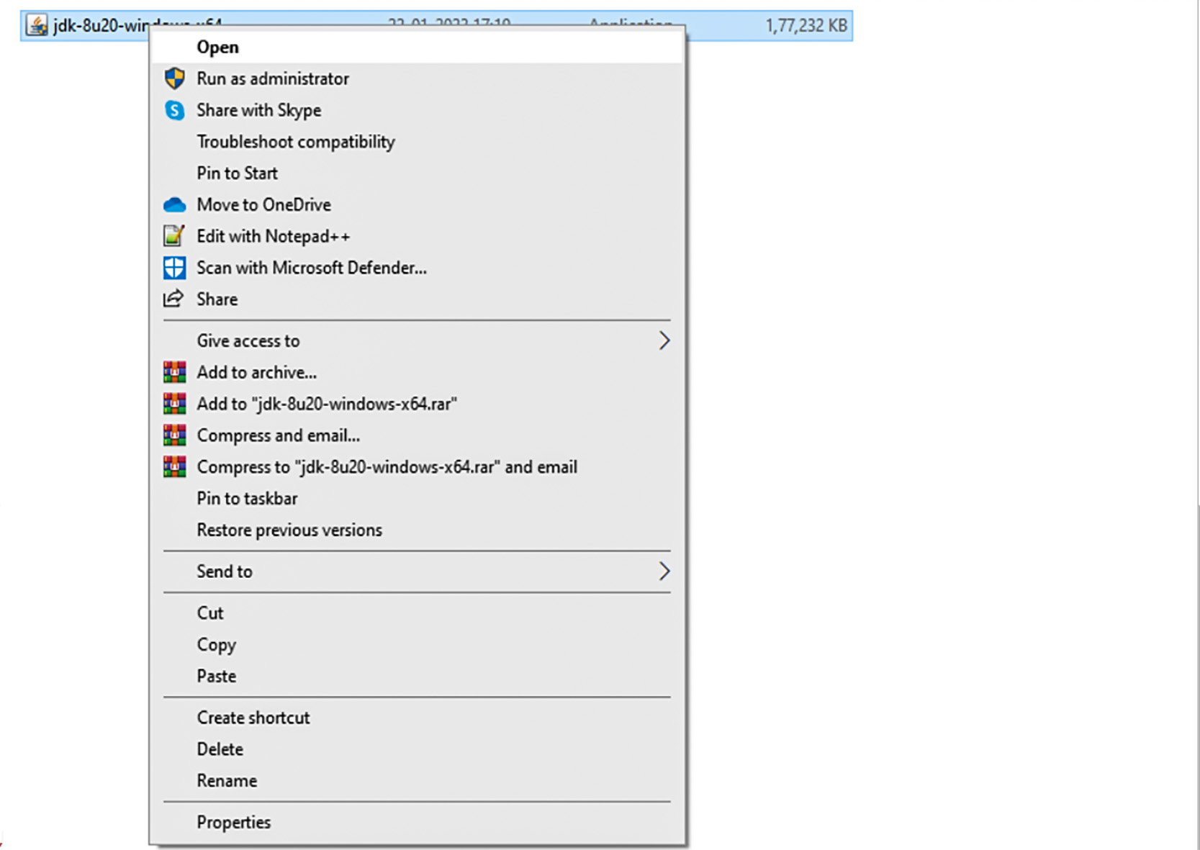Select Delete from the menu
The height and width of the screenshot is (850, 1200).
[220, 750]
